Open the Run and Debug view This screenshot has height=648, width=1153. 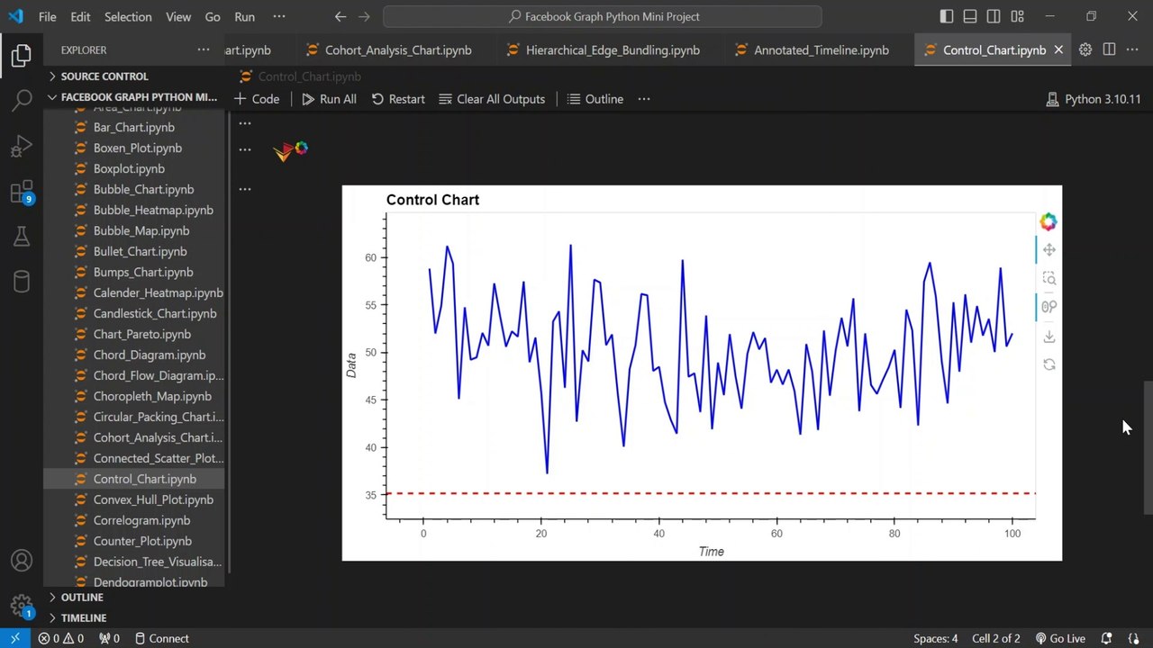(x=22, y=146)
